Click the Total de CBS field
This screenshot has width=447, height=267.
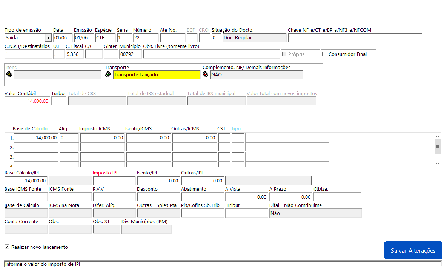tap(97, 101)
